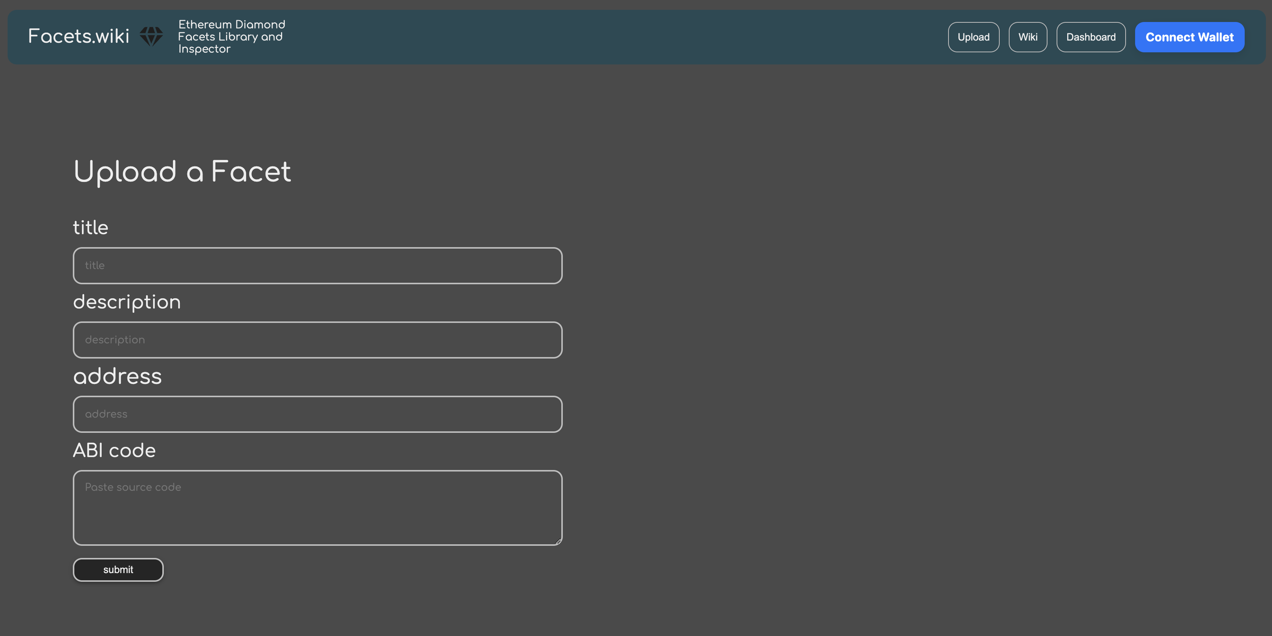Click the diamond logo icon

click(x=151, y=36)
